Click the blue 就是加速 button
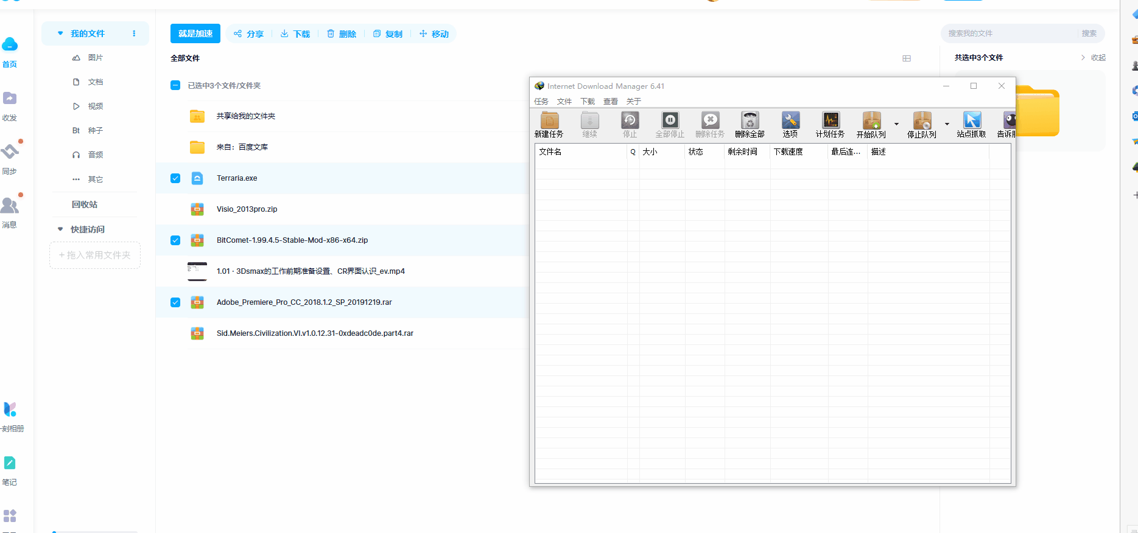The image size is (1138, 533). point(195,34)
